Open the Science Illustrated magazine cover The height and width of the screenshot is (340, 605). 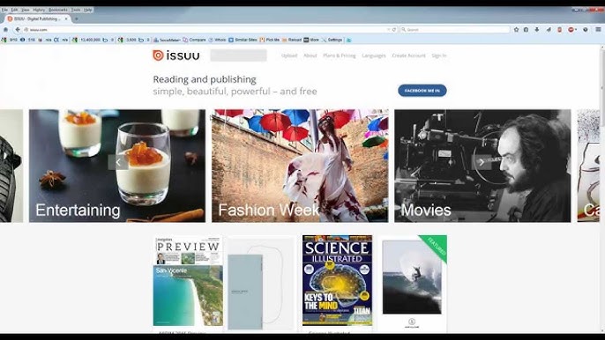pos(337,281)
